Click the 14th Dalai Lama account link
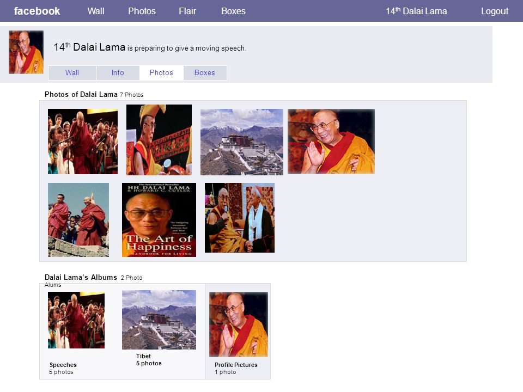The height and width of the screenshot is (392, 523). coord(416,11)
